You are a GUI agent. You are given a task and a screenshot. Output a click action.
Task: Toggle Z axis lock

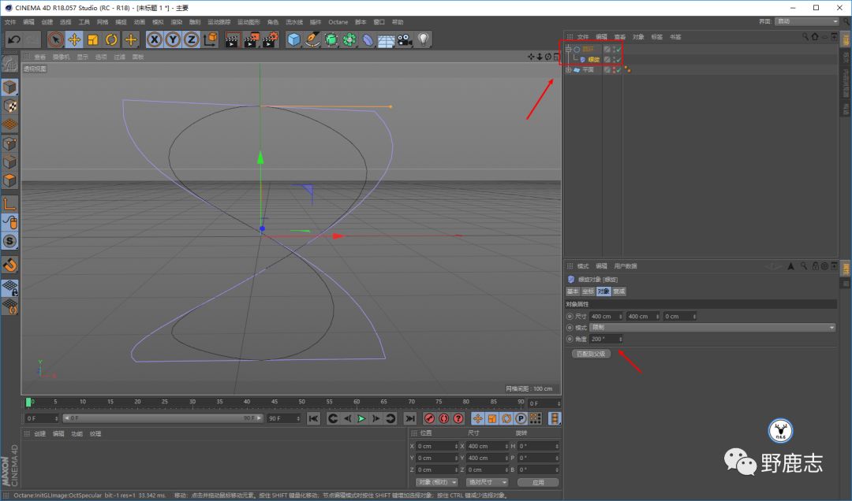(191, 39)
